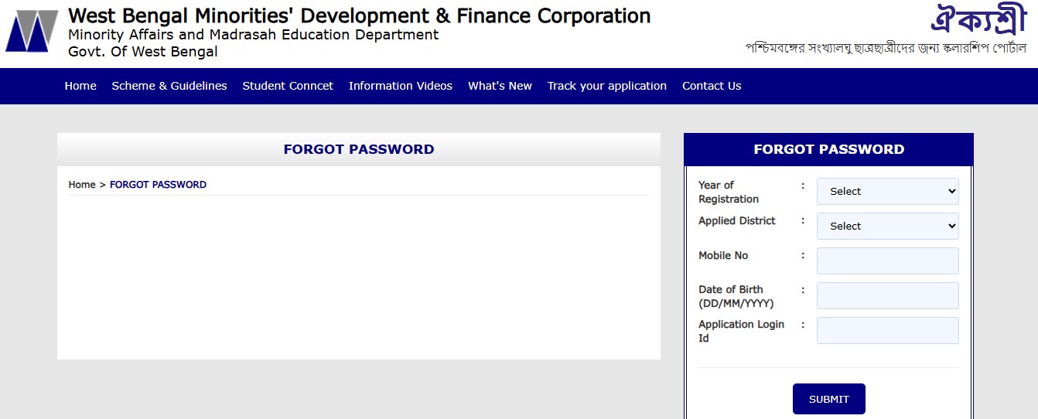The width and height of the screenshot is (1038, 419).
Task: Submit the forgot password form
Action: click(x=829, y=399)
